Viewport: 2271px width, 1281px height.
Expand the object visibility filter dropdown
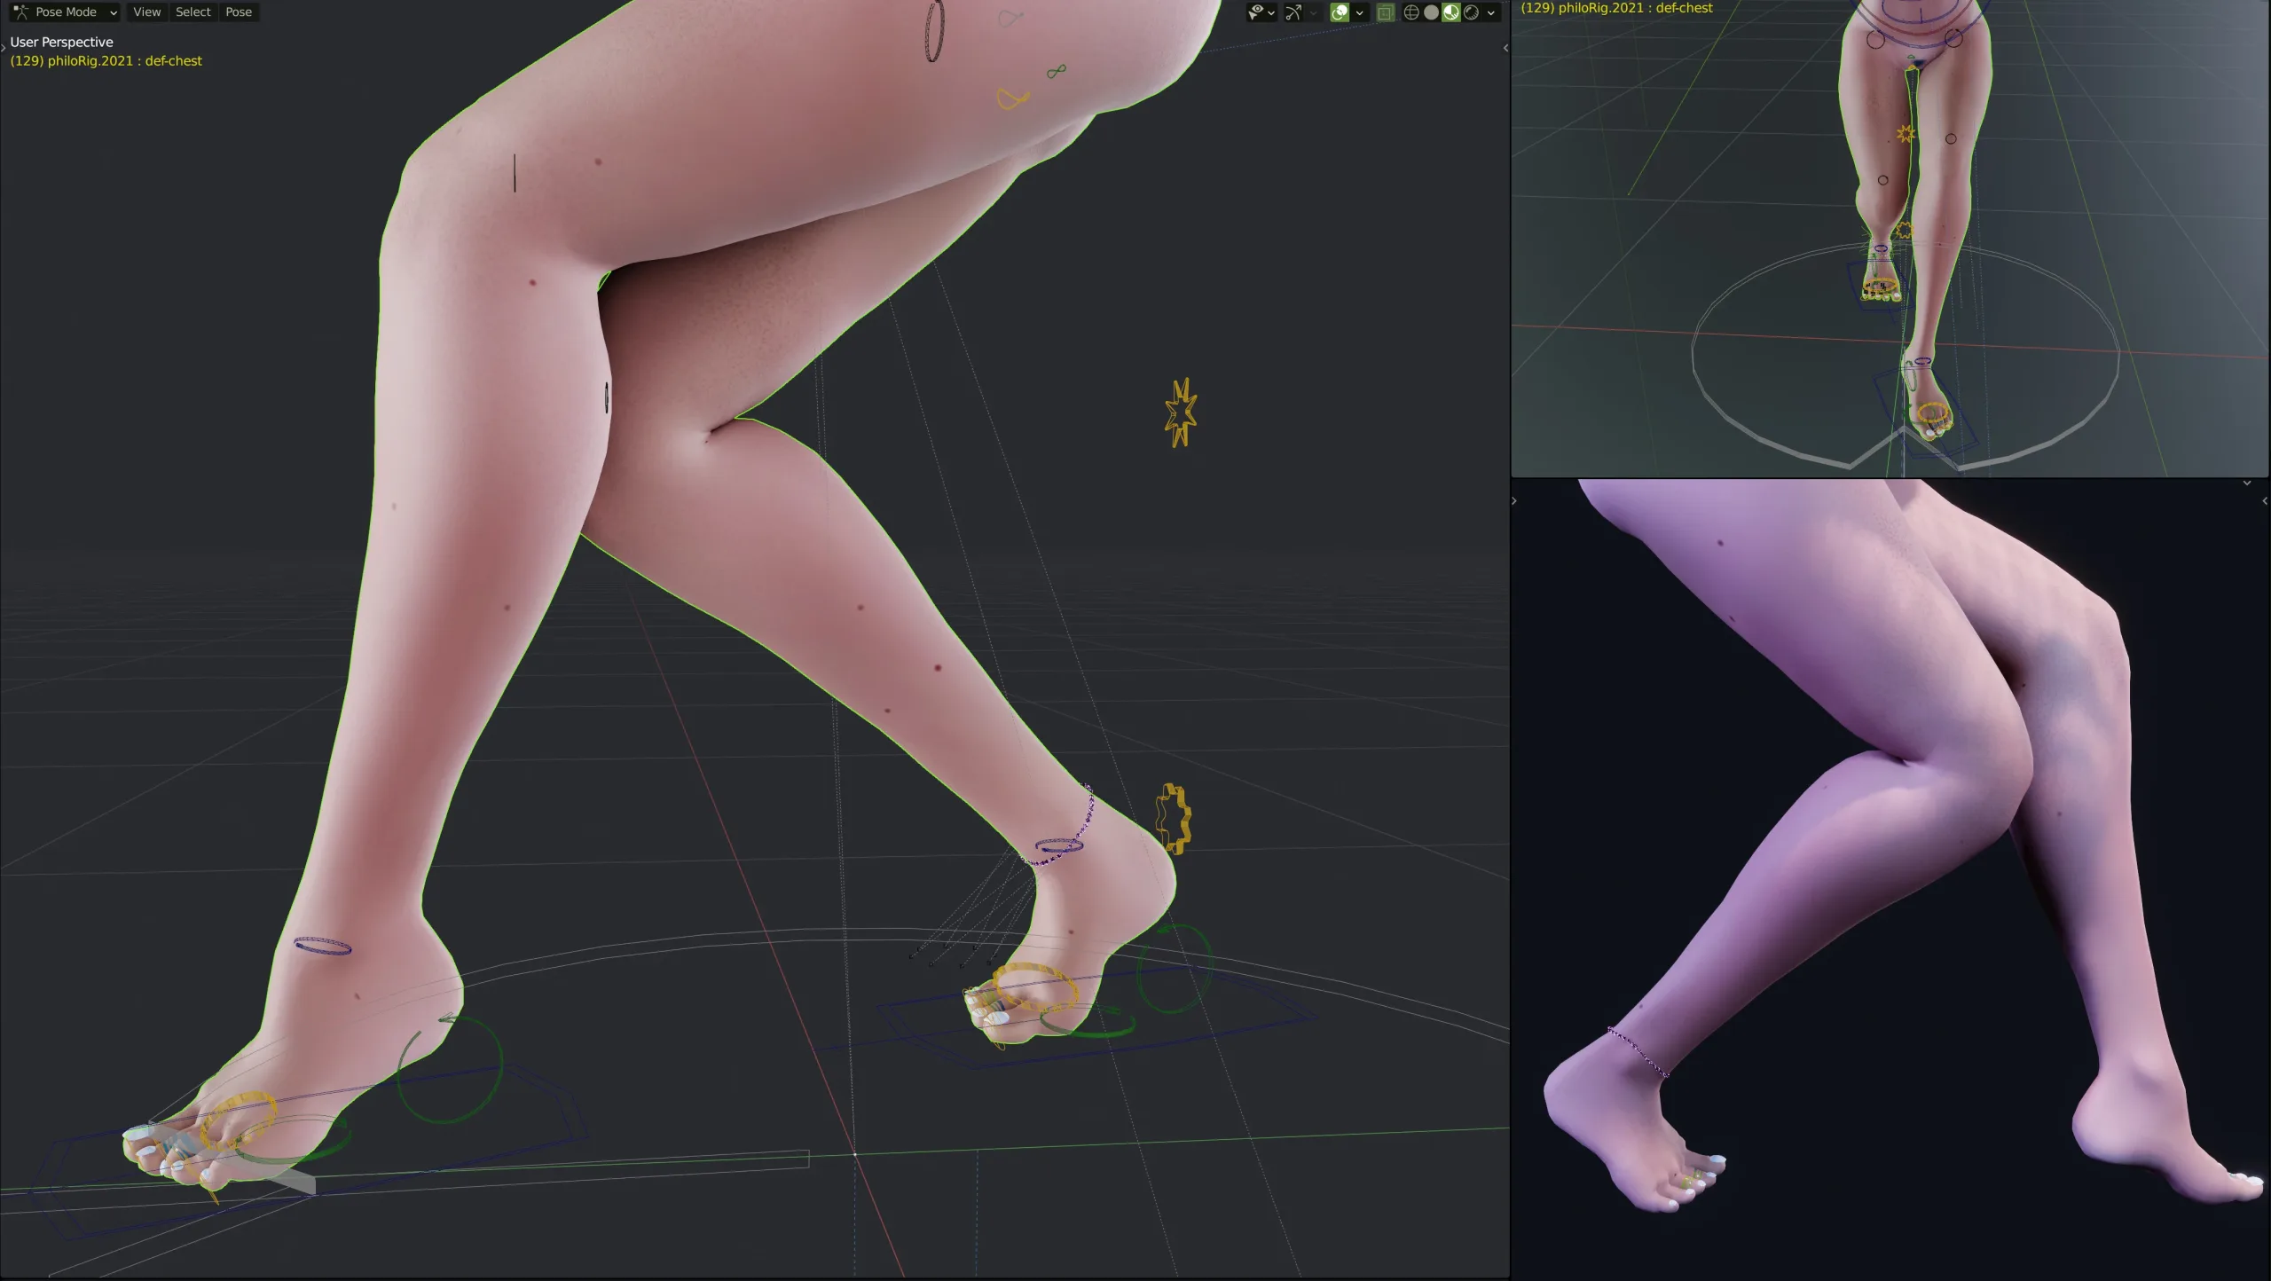coord(1272,12)
